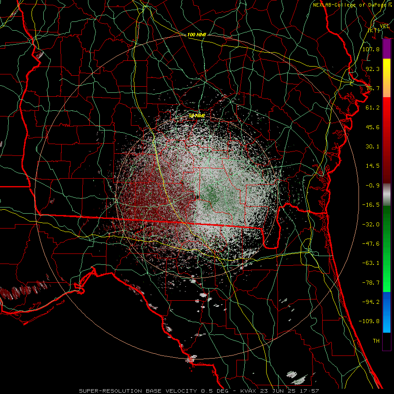Click the -0.9 velocity scale value
Screen dimensions: 394x394
click(x=373, y=186)
